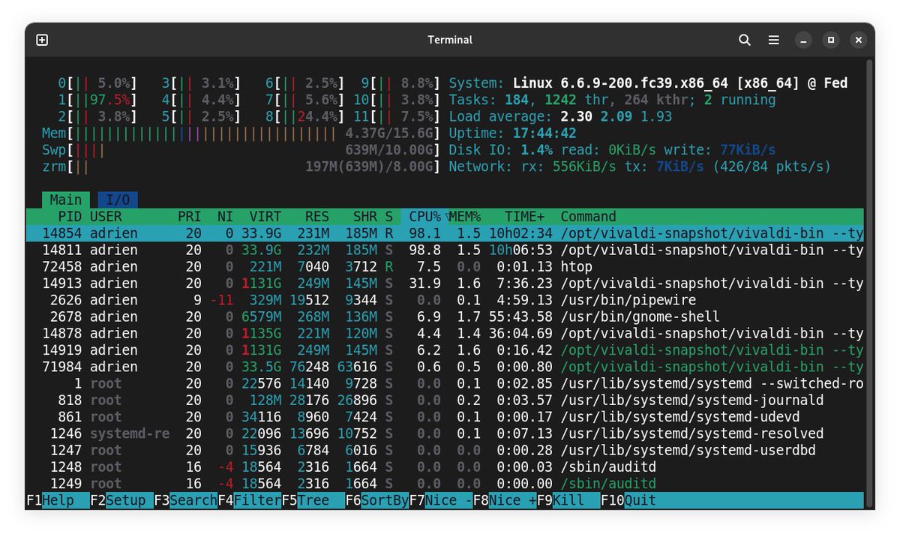This screenshot has width=900, height=537.
Task: Select the systemd --switched-ro process row
Action: coord(445,383)
